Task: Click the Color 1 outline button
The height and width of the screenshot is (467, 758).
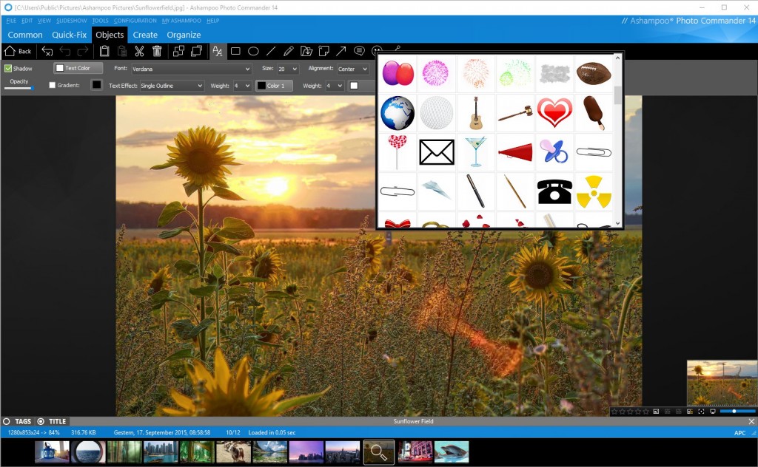Action: 274,86
